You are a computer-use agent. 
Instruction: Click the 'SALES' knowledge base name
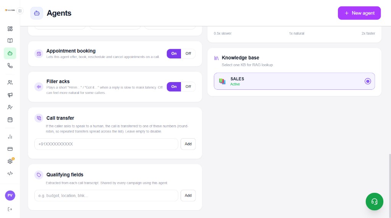click(x=237, y=79)
